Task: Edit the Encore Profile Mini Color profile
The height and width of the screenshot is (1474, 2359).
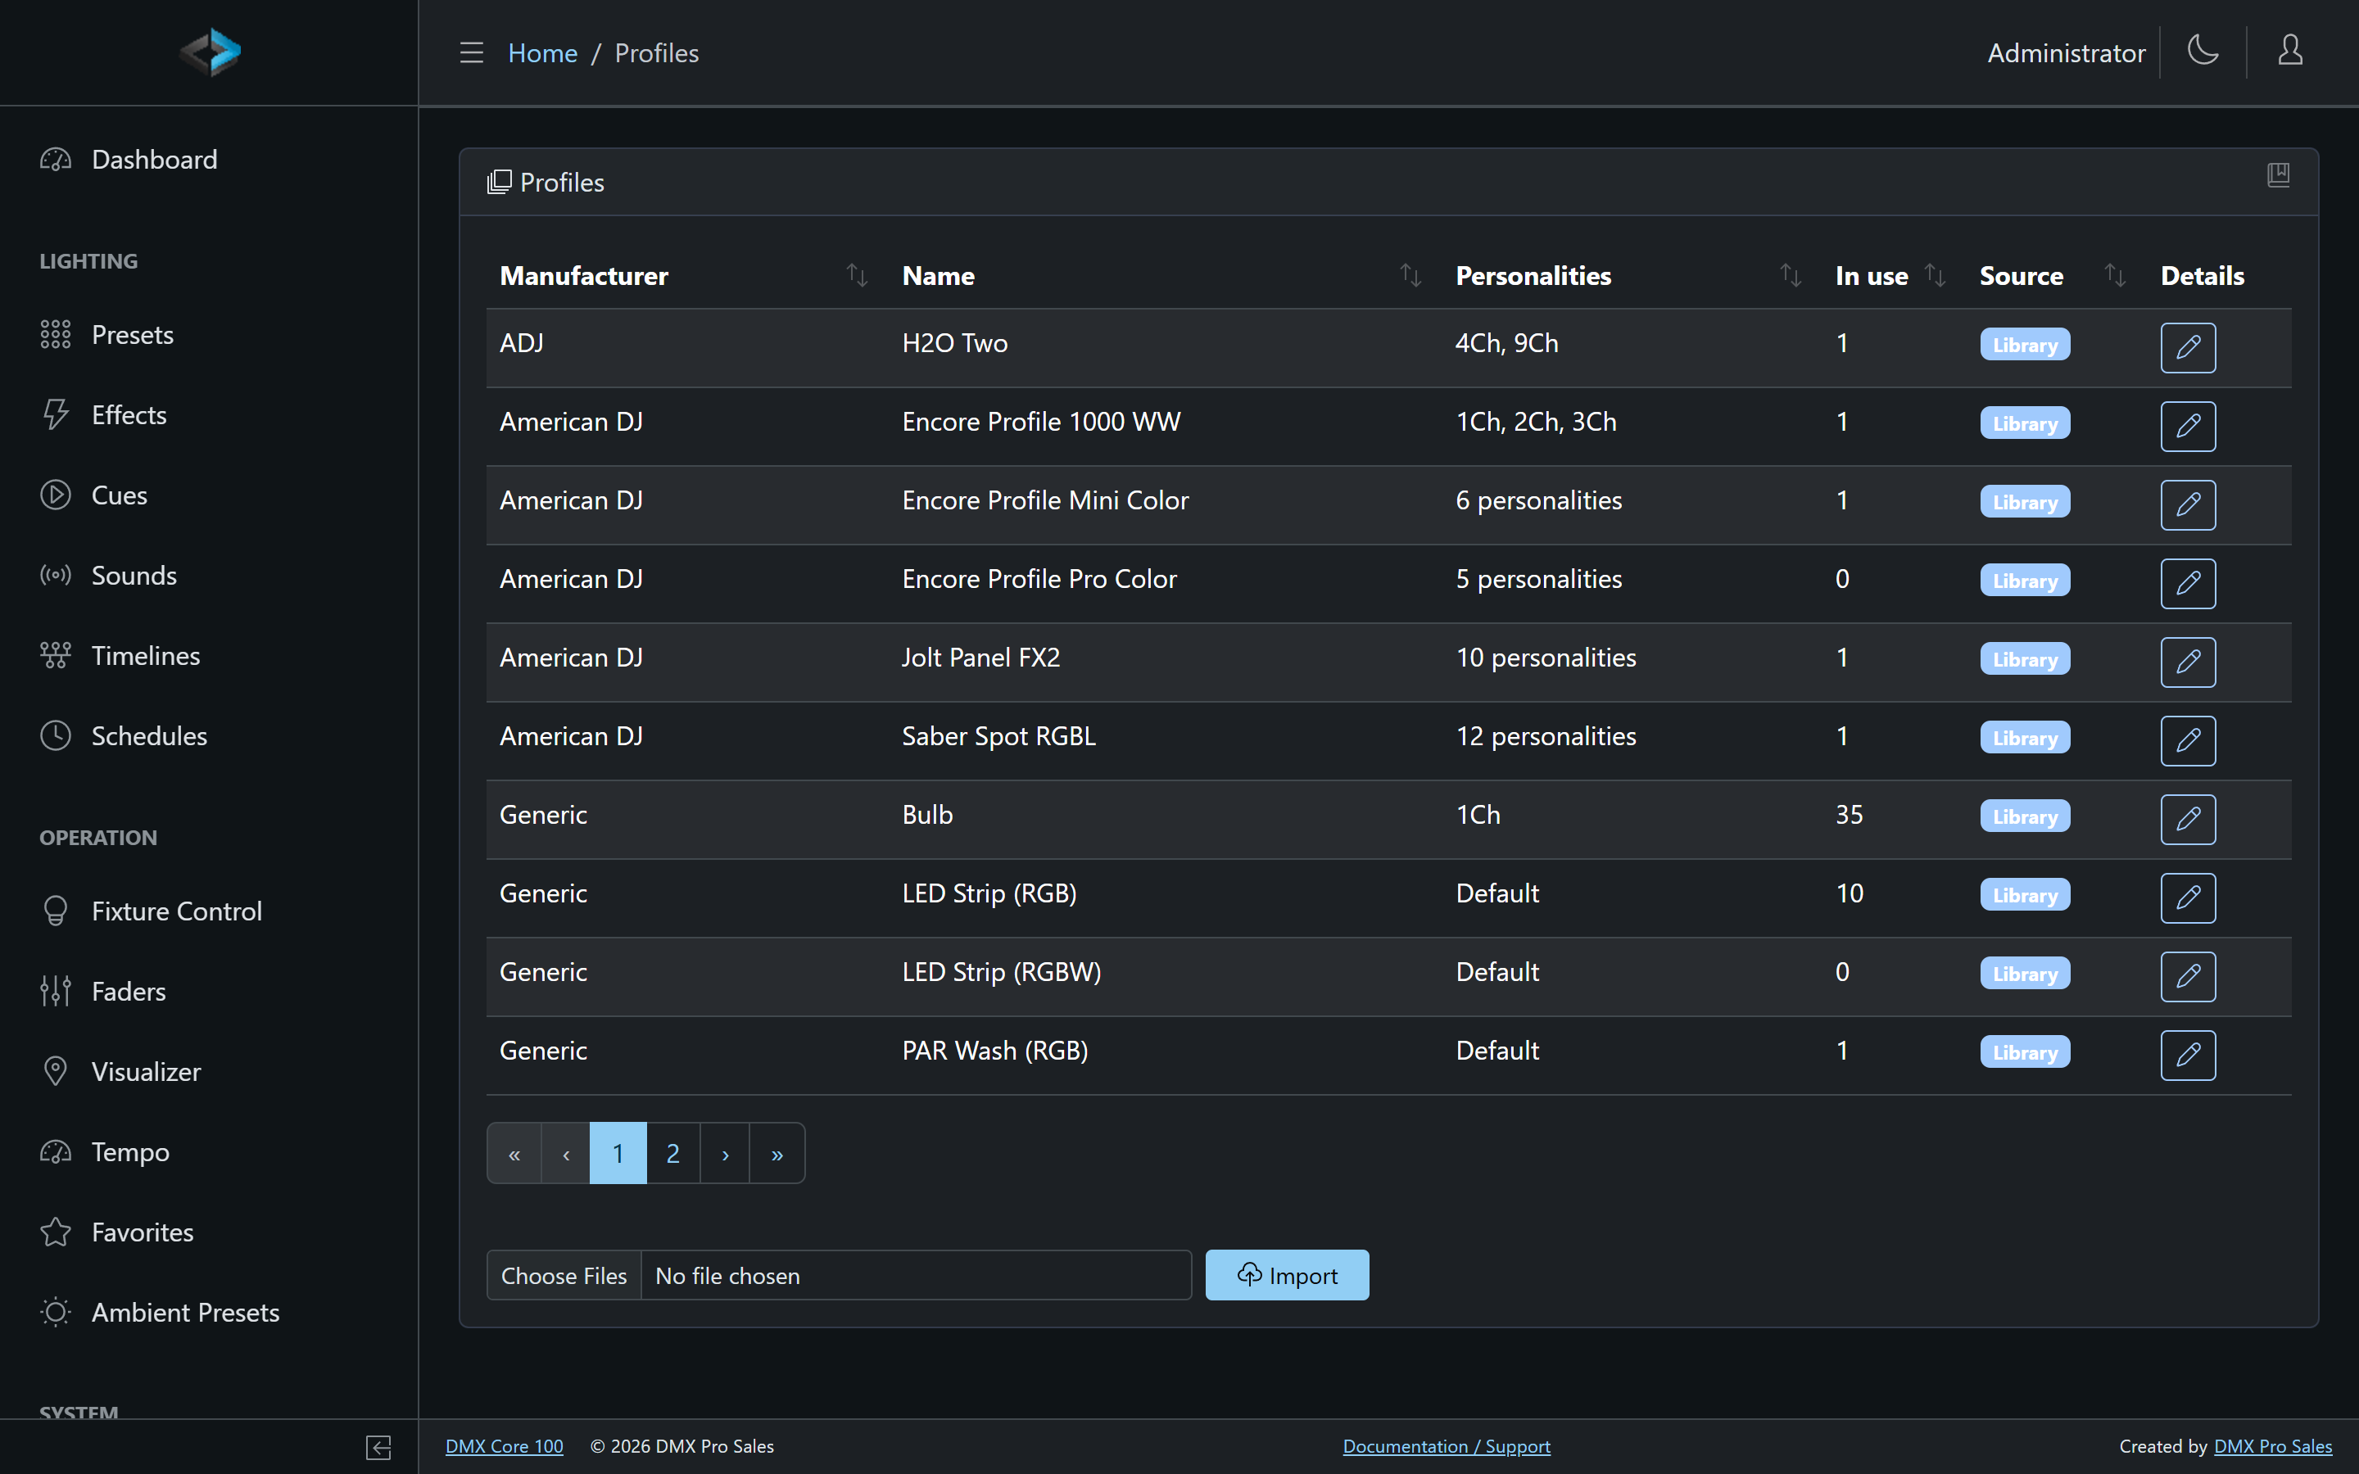Action: [2188, 505]
